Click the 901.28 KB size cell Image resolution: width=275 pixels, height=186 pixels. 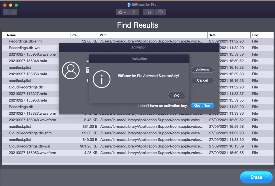(89, 146)
